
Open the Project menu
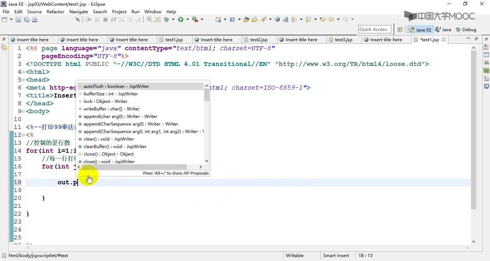click(x=119, y=11)
